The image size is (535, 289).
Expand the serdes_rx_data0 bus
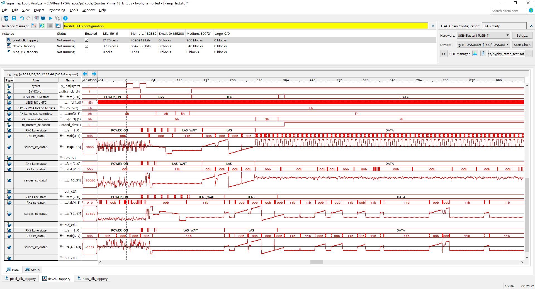61,147
